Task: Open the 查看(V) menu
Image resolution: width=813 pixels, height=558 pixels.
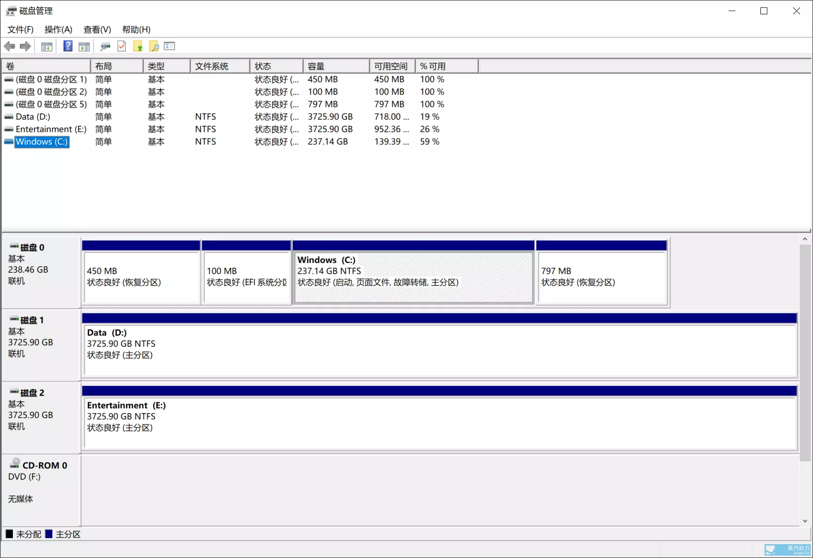Action: pyautogui.click(x=97, y=30)
